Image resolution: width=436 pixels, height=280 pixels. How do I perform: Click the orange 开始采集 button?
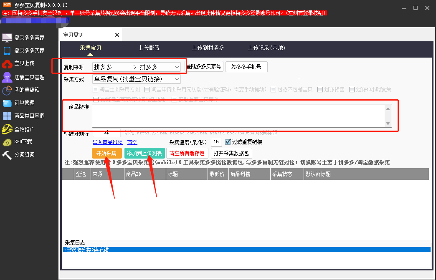point(107,153)
